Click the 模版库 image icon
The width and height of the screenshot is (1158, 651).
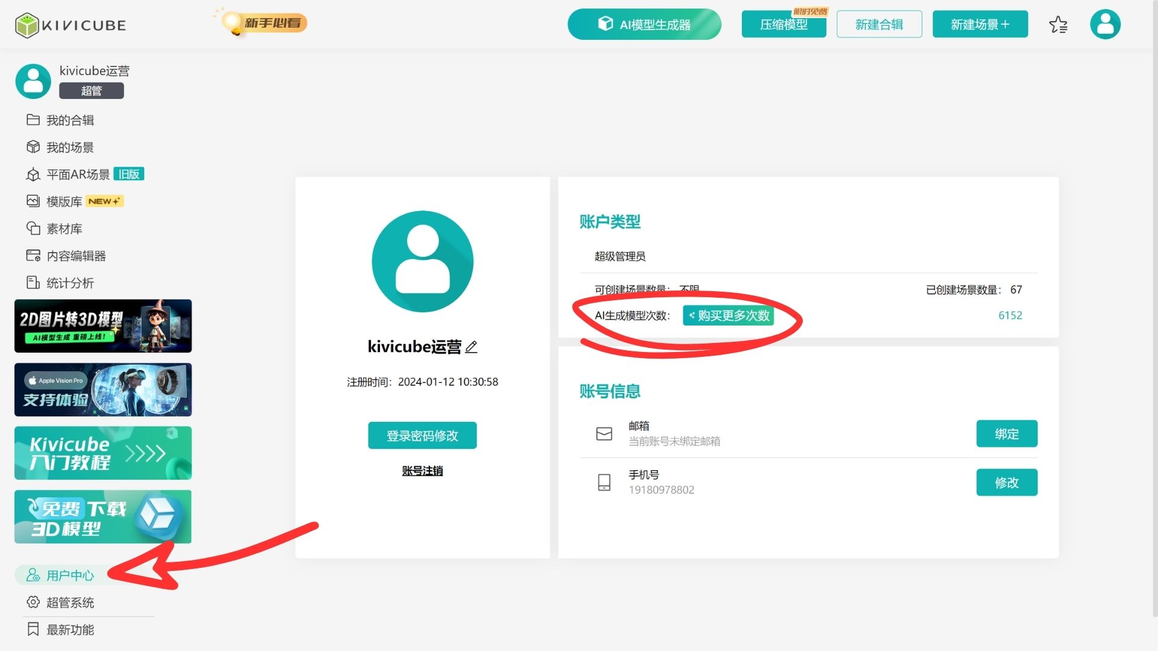pos(33,201)
